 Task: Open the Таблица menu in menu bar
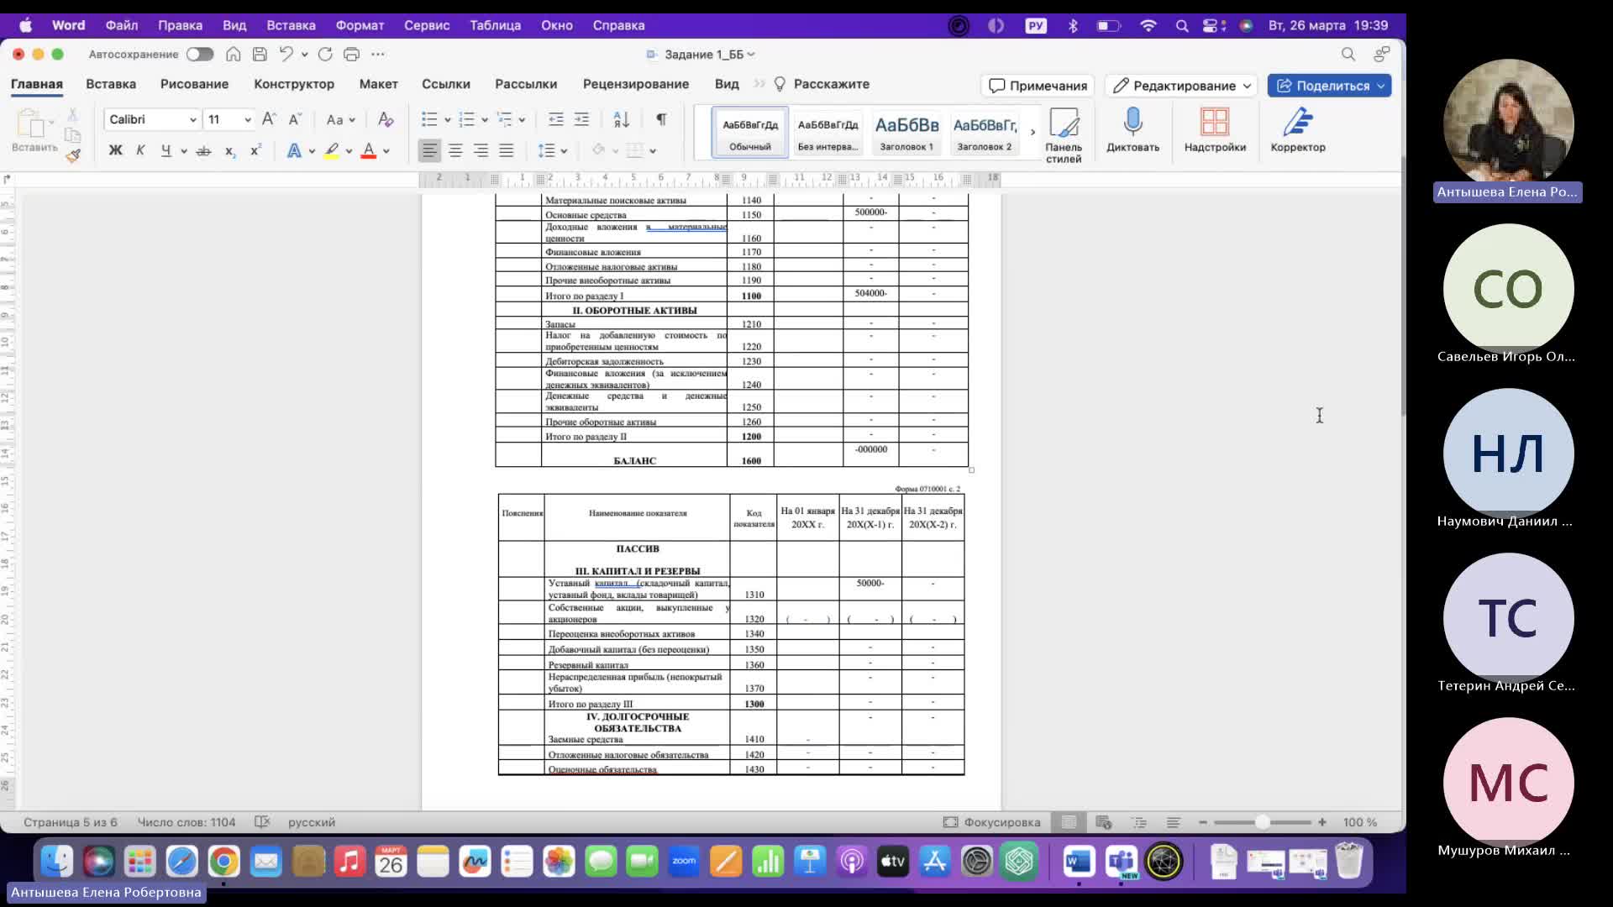495,25
